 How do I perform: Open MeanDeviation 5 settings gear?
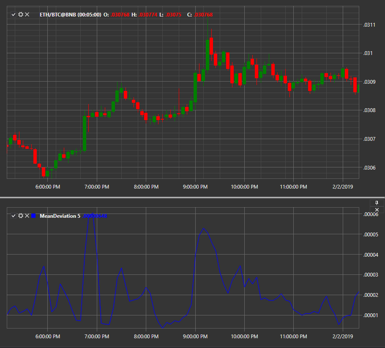[21, 216]
